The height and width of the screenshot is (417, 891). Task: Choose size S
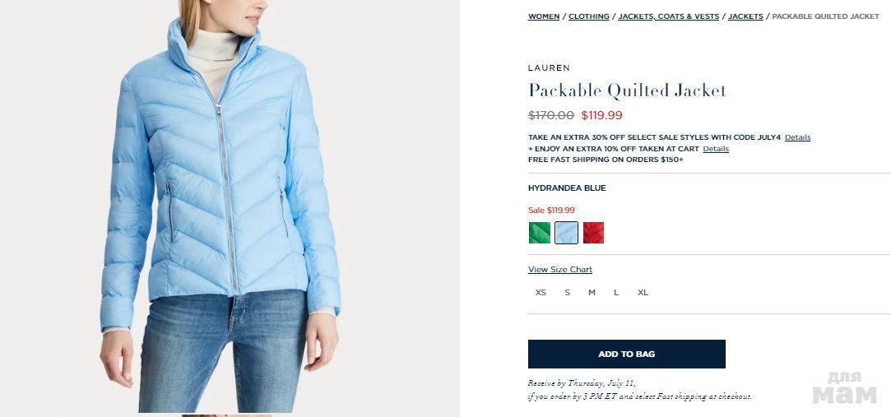click(567, 293)
